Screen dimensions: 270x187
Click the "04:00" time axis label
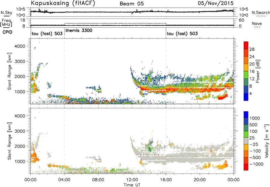pos(64,180)
